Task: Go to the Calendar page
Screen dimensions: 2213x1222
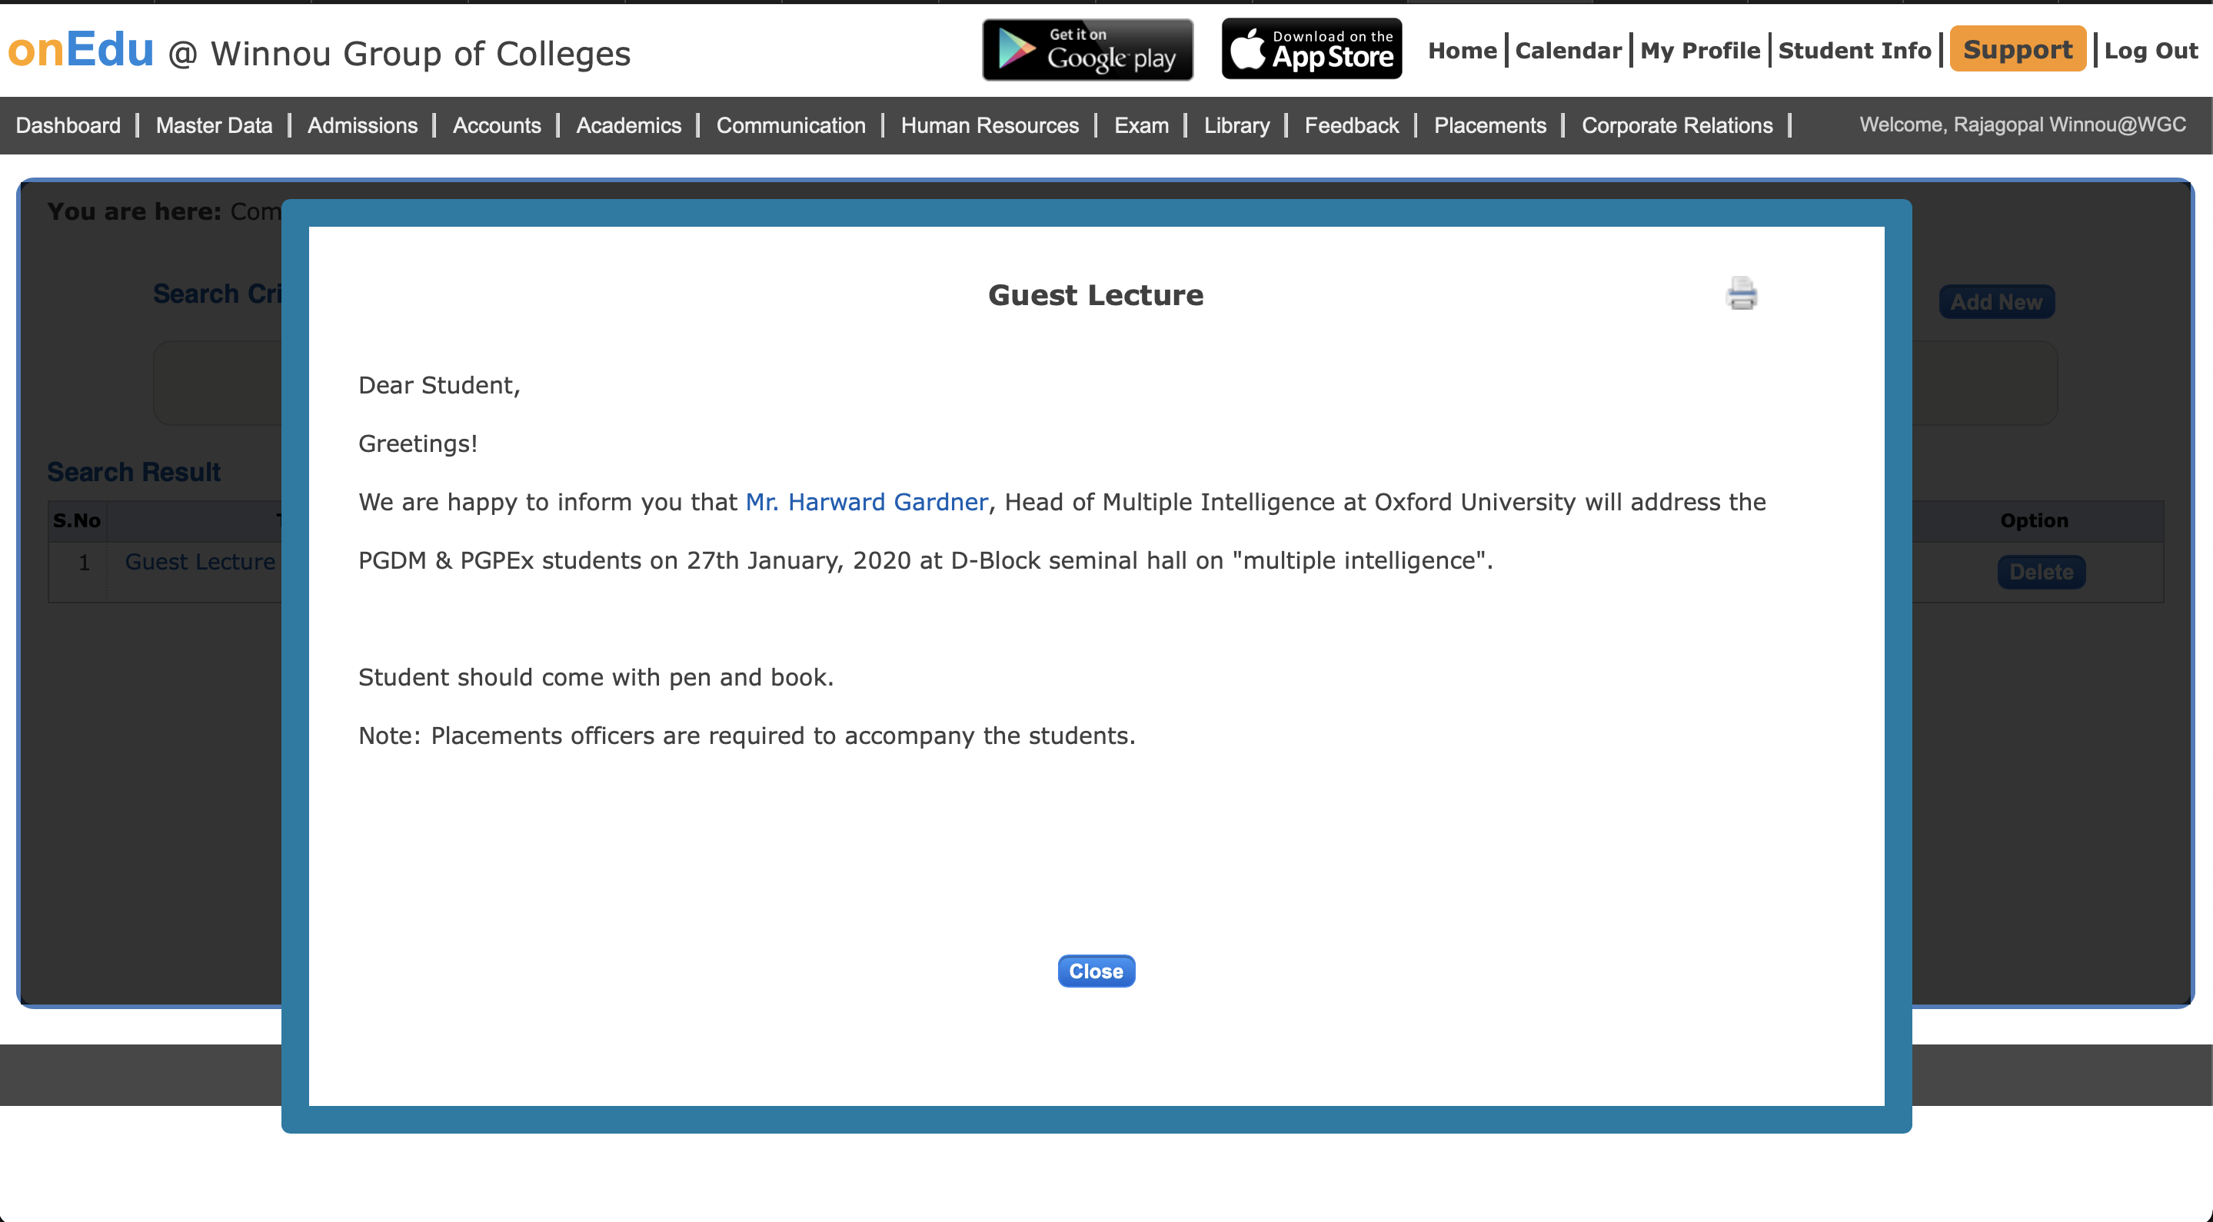Action: 1568,51
